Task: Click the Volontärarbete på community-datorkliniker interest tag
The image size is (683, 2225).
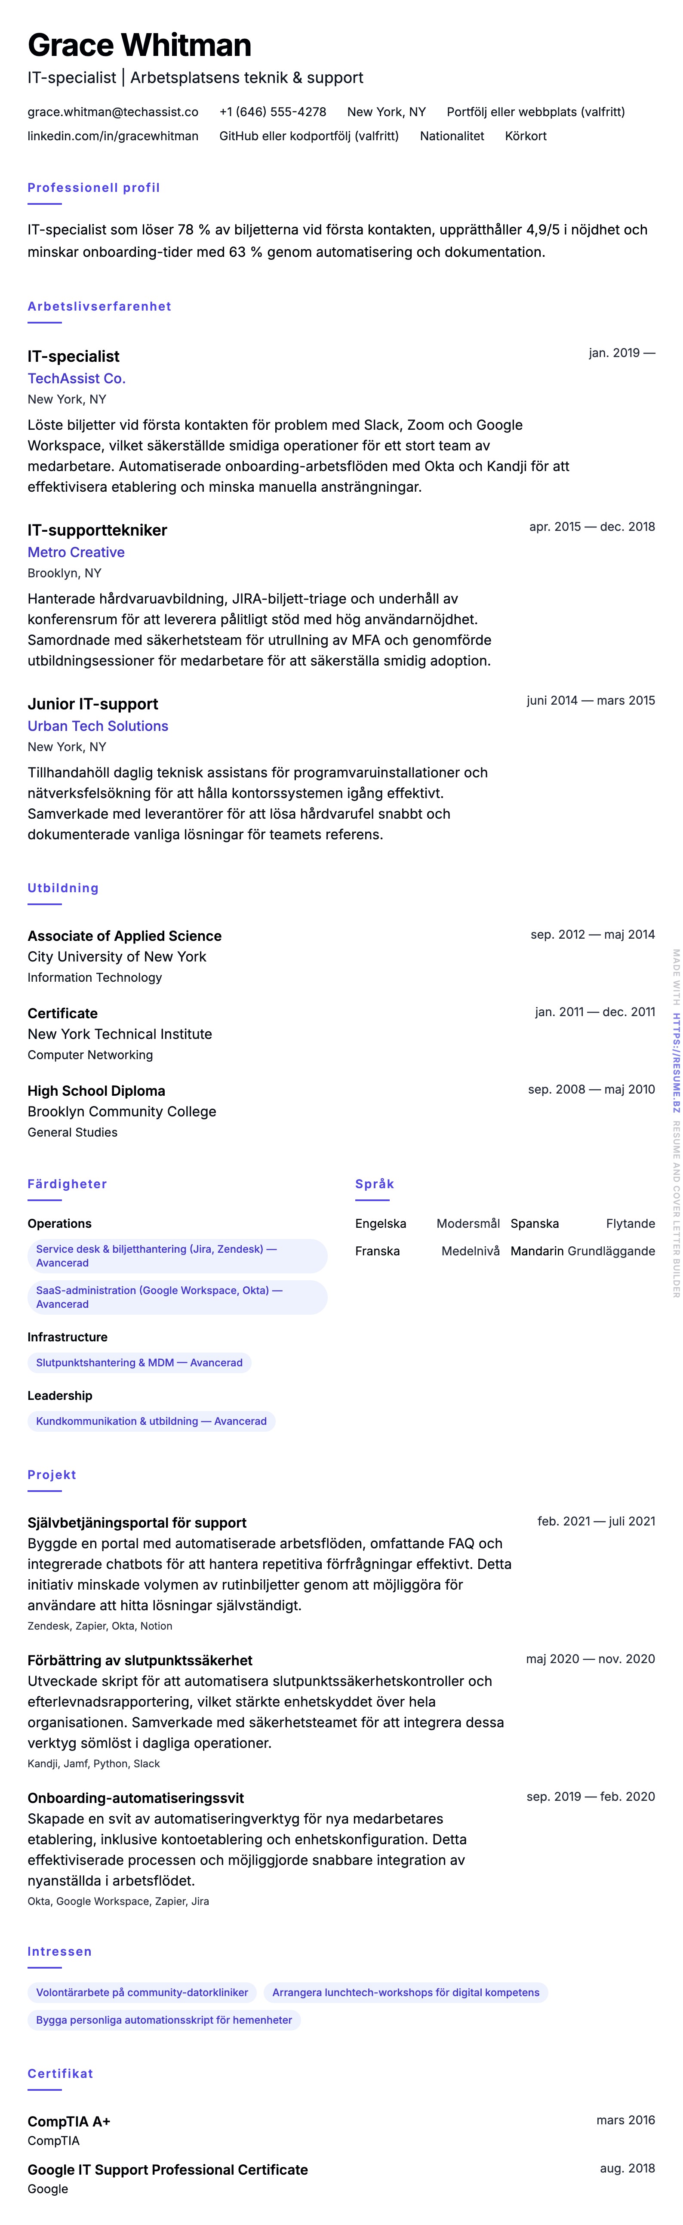Action: coord(142,1993)
